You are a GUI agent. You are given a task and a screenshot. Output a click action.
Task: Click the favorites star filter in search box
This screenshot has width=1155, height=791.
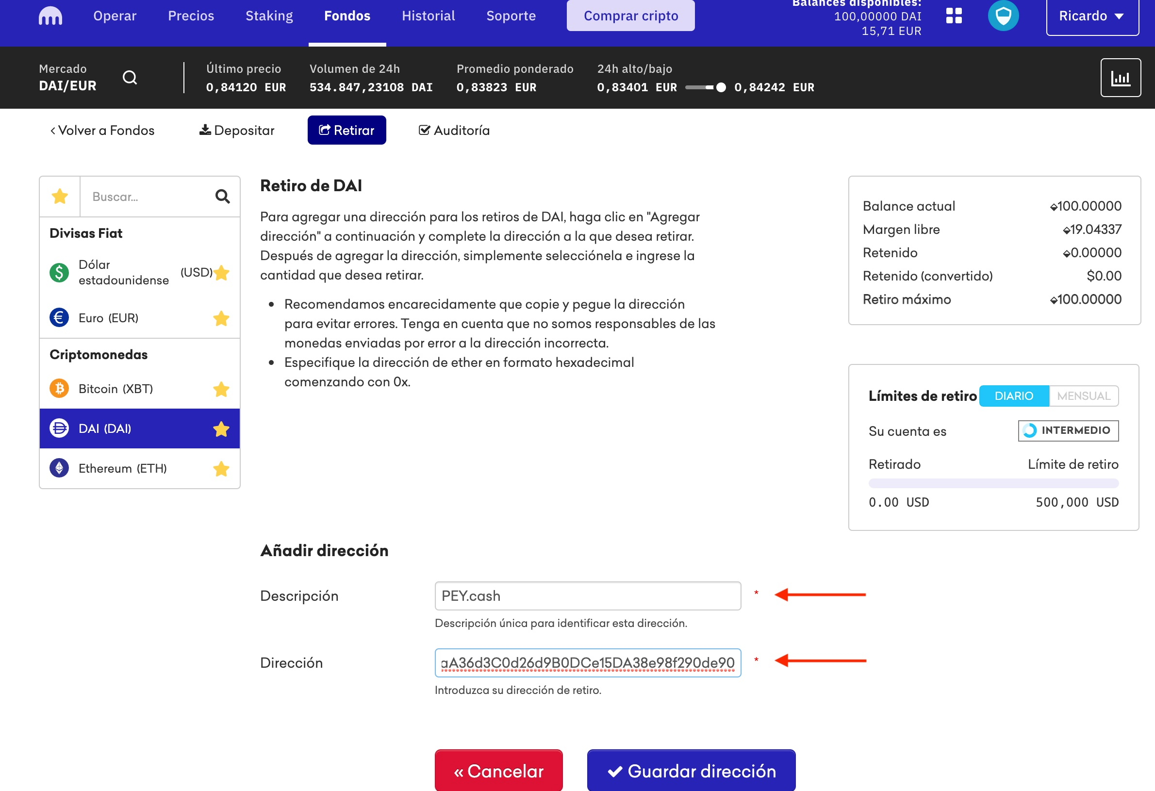pyautogui.click(x=60, y=196)
